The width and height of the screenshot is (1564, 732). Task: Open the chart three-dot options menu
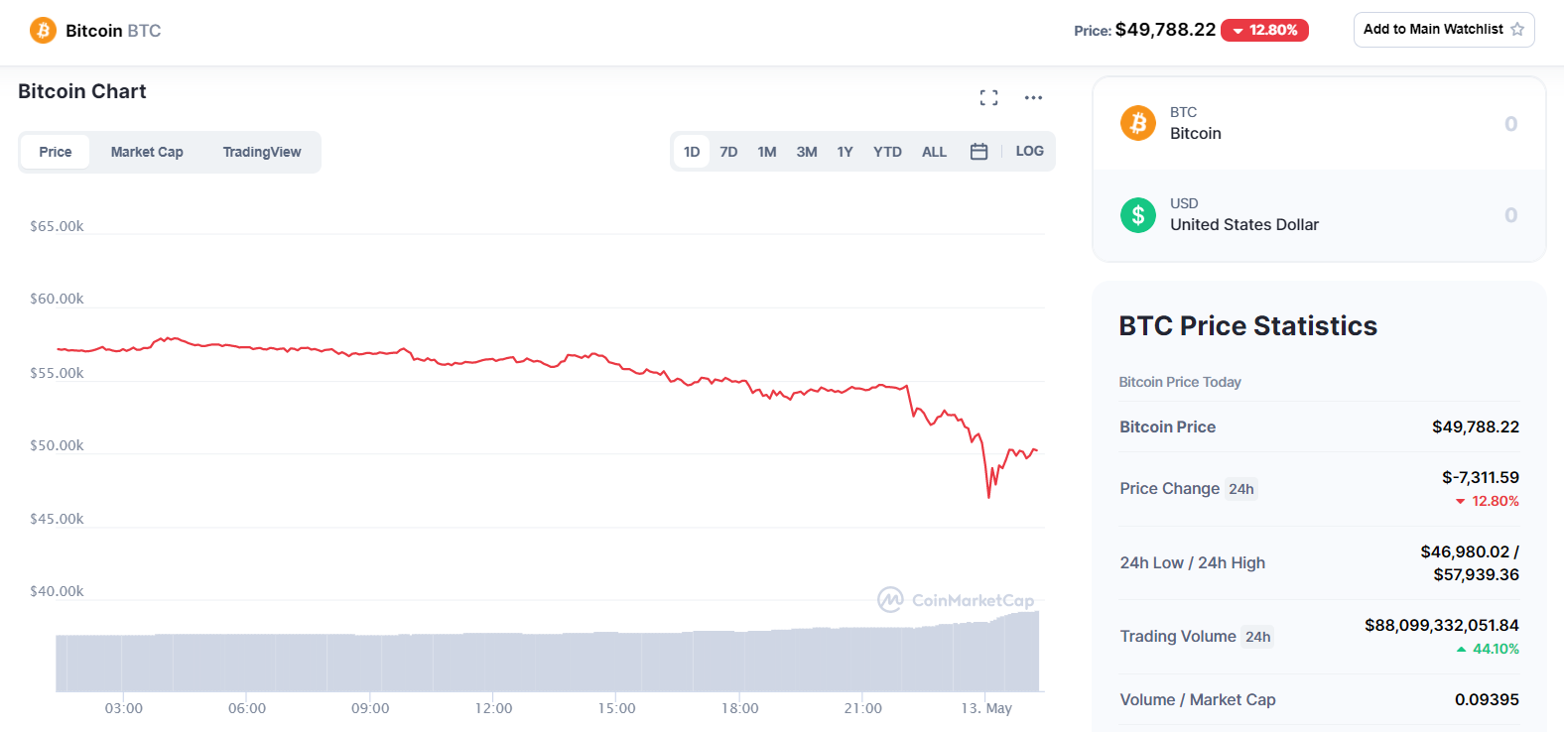pyautogui.click(x=1033, y=97)
